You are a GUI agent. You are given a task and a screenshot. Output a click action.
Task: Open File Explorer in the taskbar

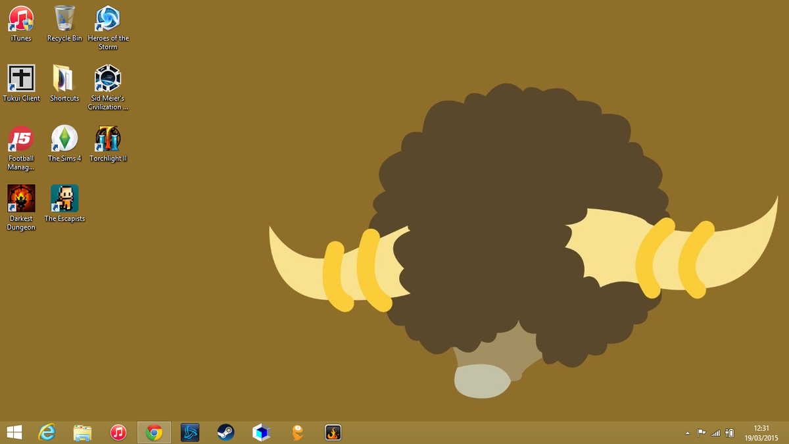83,432
